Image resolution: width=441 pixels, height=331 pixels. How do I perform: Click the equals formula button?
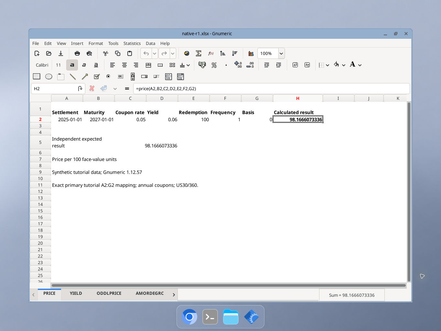click(127, 88)
